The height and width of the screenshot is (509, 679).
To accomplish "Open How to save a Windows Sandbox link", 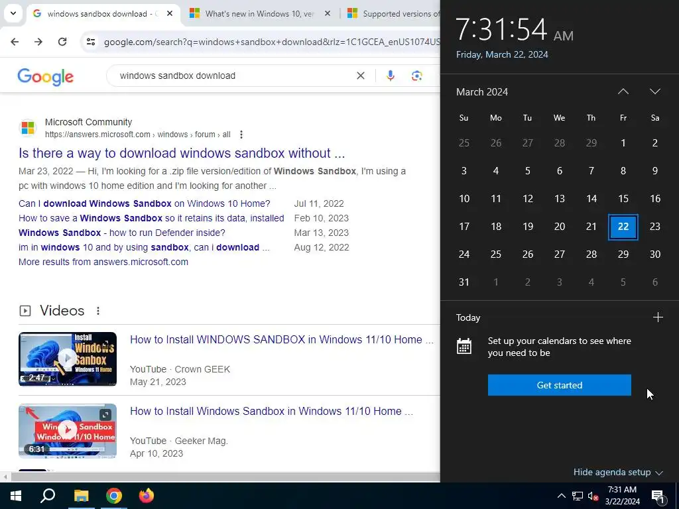I will 151,218.
